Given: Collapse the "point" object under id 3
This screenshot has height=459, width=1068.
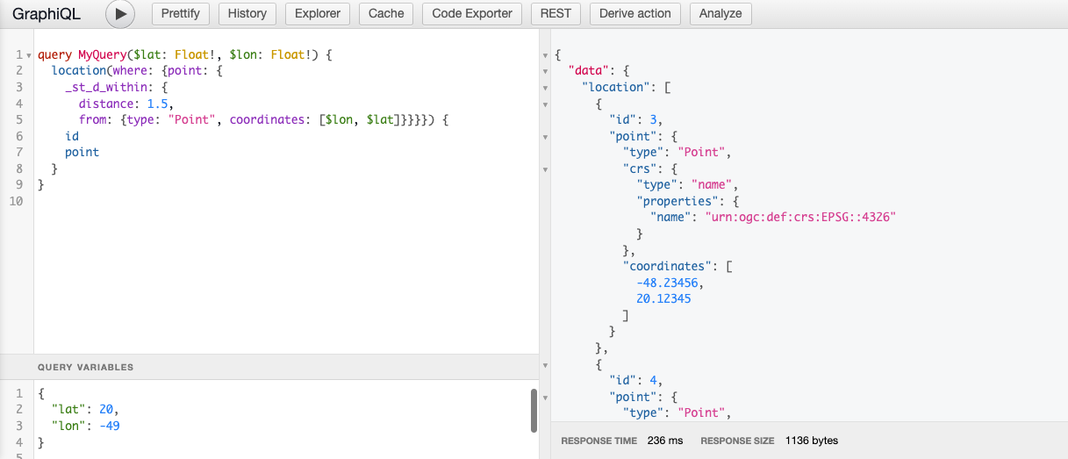Looking at the screenshot, I should coord(545,137).
